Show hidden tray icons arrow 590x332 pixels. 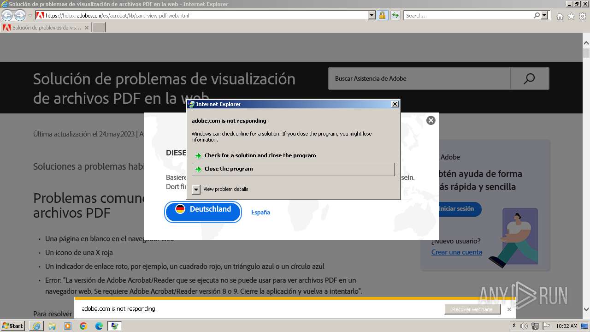(x=513, y=326)
